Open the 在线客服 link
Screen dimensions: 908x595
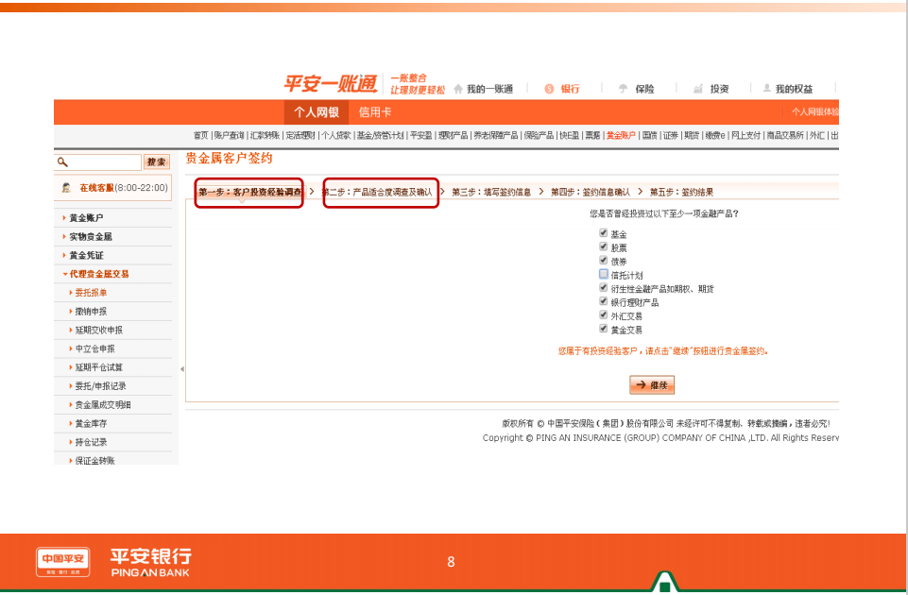[96, 188]
